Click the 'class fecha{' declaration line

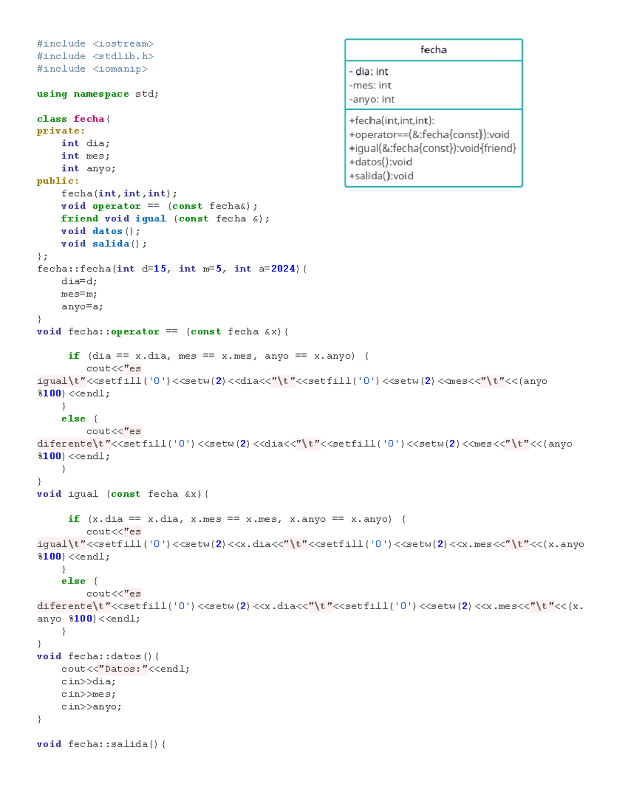[73, 119]
